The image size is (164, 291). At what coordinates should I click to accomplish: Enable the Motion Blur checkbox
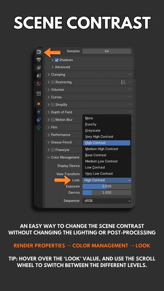(53, 120)
